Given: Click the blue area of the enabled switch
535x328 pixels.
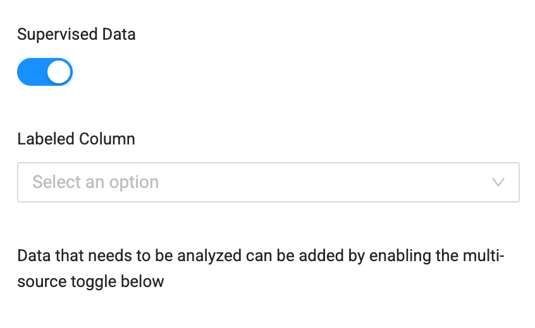Looking at the screenshot, I should pos(32,72).
